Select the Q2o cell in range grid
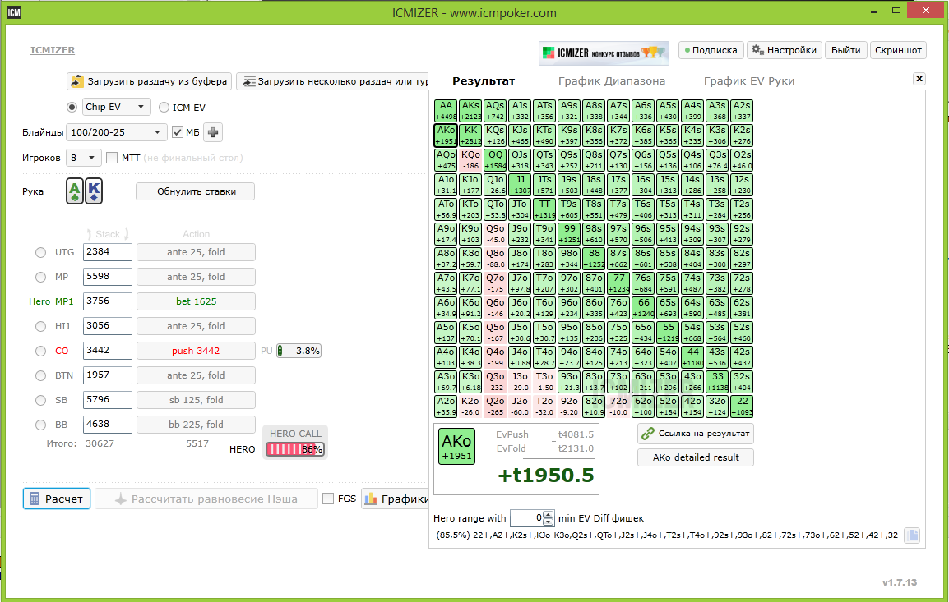949x602 pixels. coord(495,407)
